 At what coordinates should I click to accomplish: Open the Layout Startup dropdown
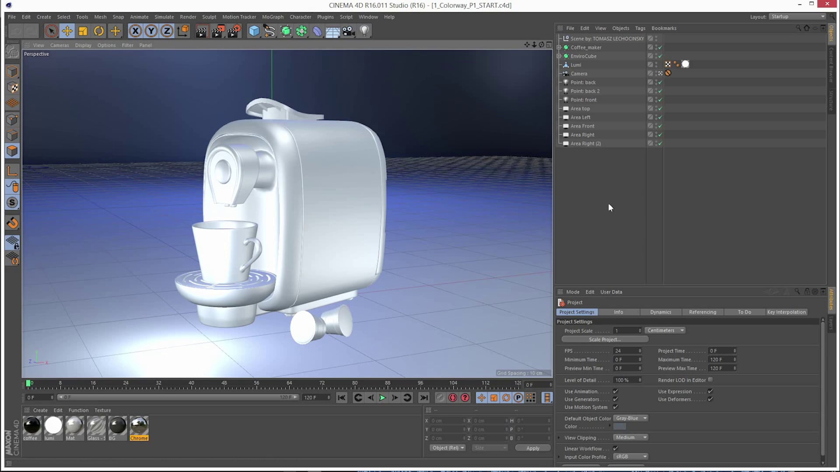tap(798, 17)
